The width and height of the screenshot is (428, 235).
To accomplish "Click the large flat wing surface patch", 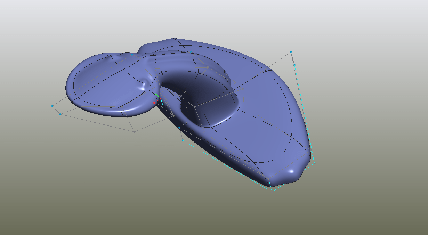I will (x=264, y=115).
